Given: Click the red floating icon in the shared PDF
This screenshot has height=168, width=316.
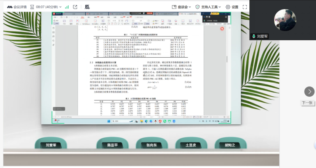Looking at the screenshot, I should [x=222, y=28].
